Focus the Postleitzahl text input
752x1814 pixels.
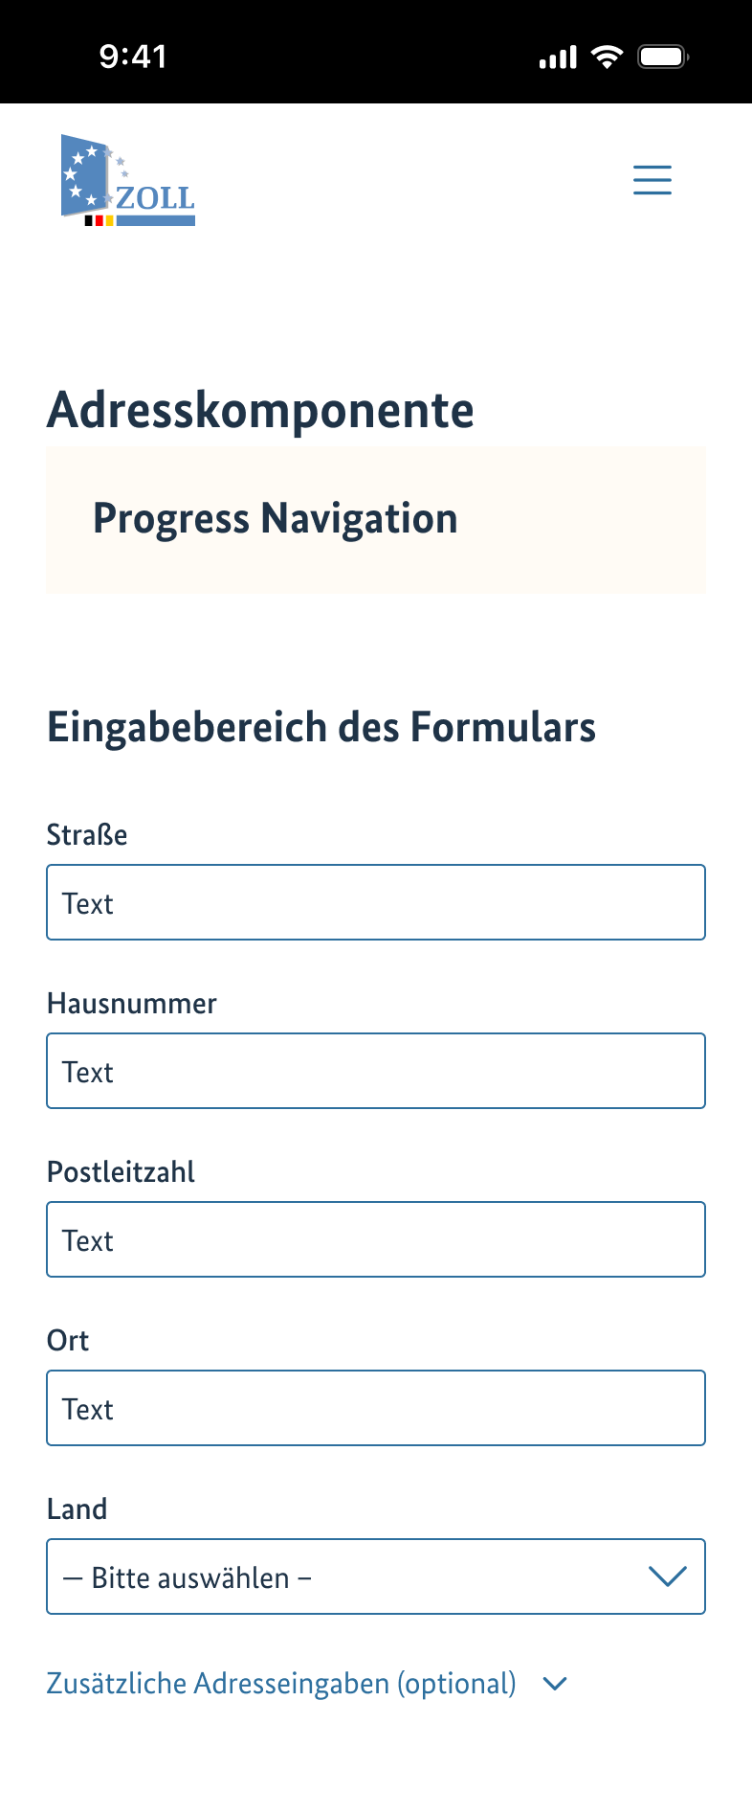[x=376, y=1238]
